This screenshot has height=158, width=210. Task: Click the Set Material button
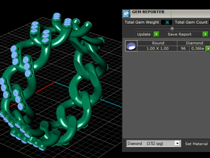pyautogui.click(x=196, y=144)
